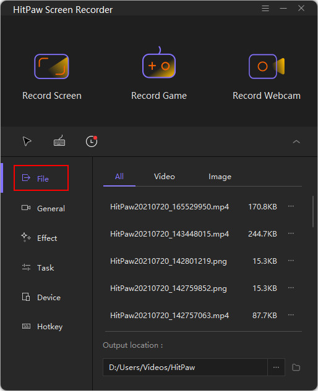Open Task settings section
Viewport: 318px width, 391px height.
pos(38,267)
